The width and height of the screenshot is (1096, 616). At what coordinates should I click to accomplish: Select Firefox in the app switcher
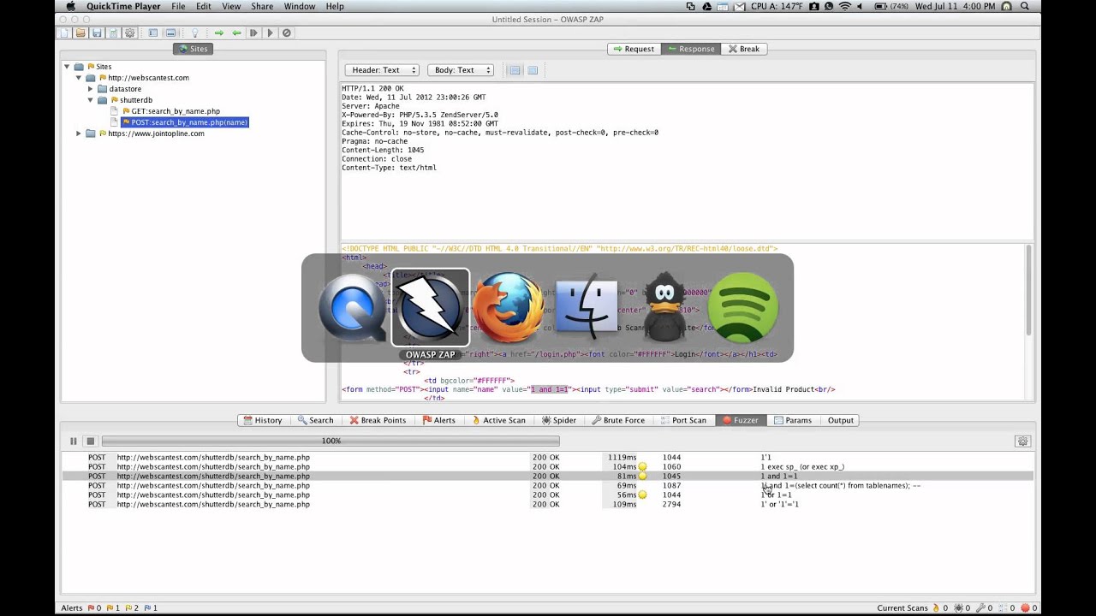509,308
